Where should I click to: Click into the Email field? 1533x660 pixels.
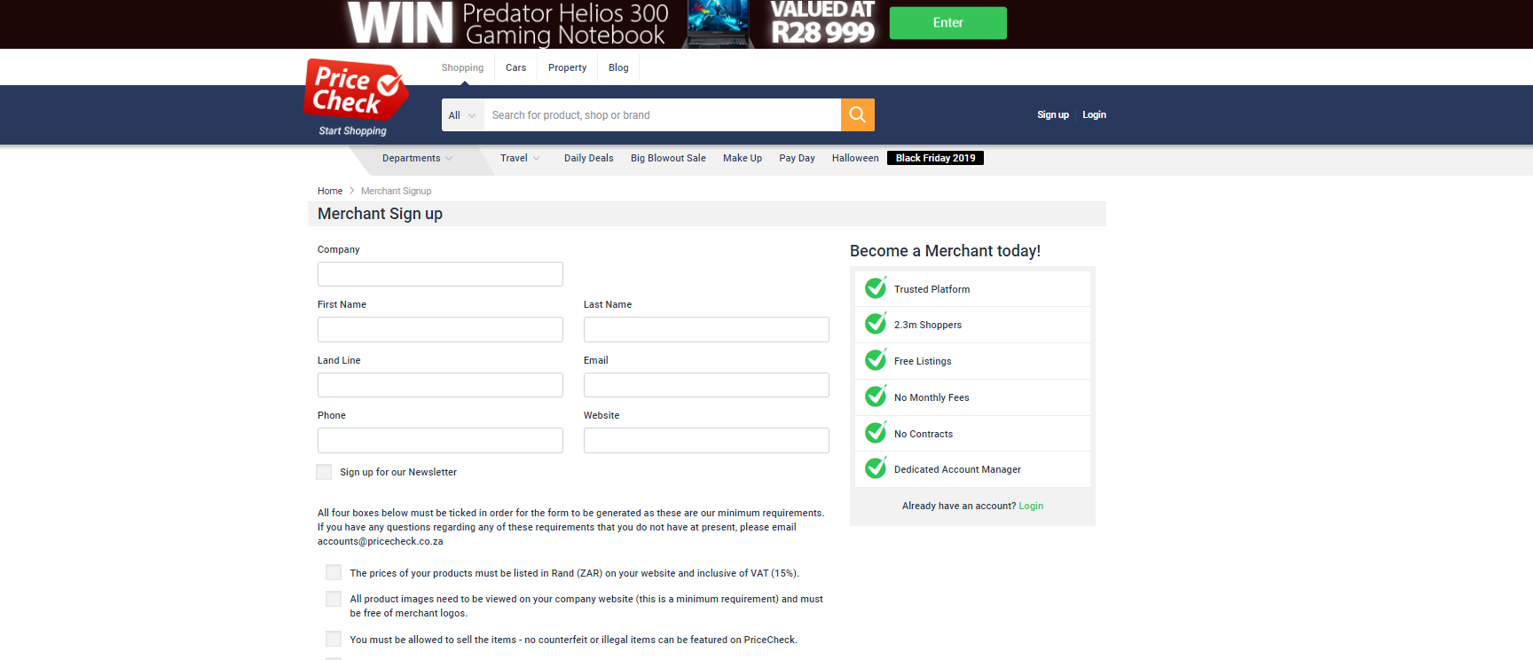706,385
